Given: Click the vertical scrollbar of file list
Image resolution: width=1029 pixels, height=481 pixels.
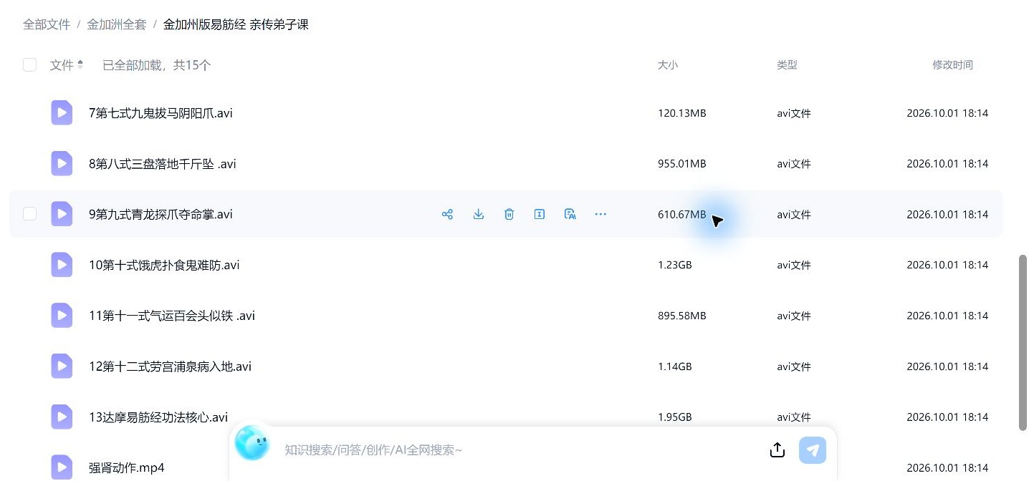Looking at the screenshot, I should tap(1023, 342).
